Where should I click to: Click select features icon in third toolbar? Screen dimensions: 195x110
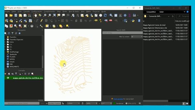(x=47, y=26)
